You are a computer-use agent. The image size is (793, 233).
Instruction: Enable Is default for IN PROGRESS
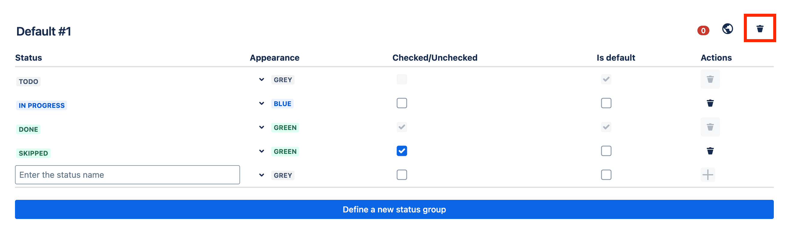coord(606,103)
